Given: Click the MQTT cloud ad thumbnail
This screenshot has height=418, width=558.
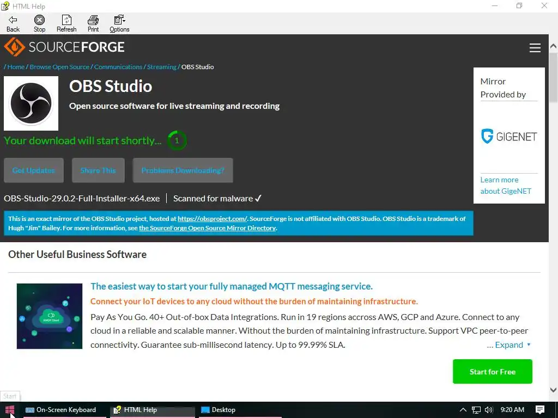Looking at the screenshot, I should click(x=50, y=316).
